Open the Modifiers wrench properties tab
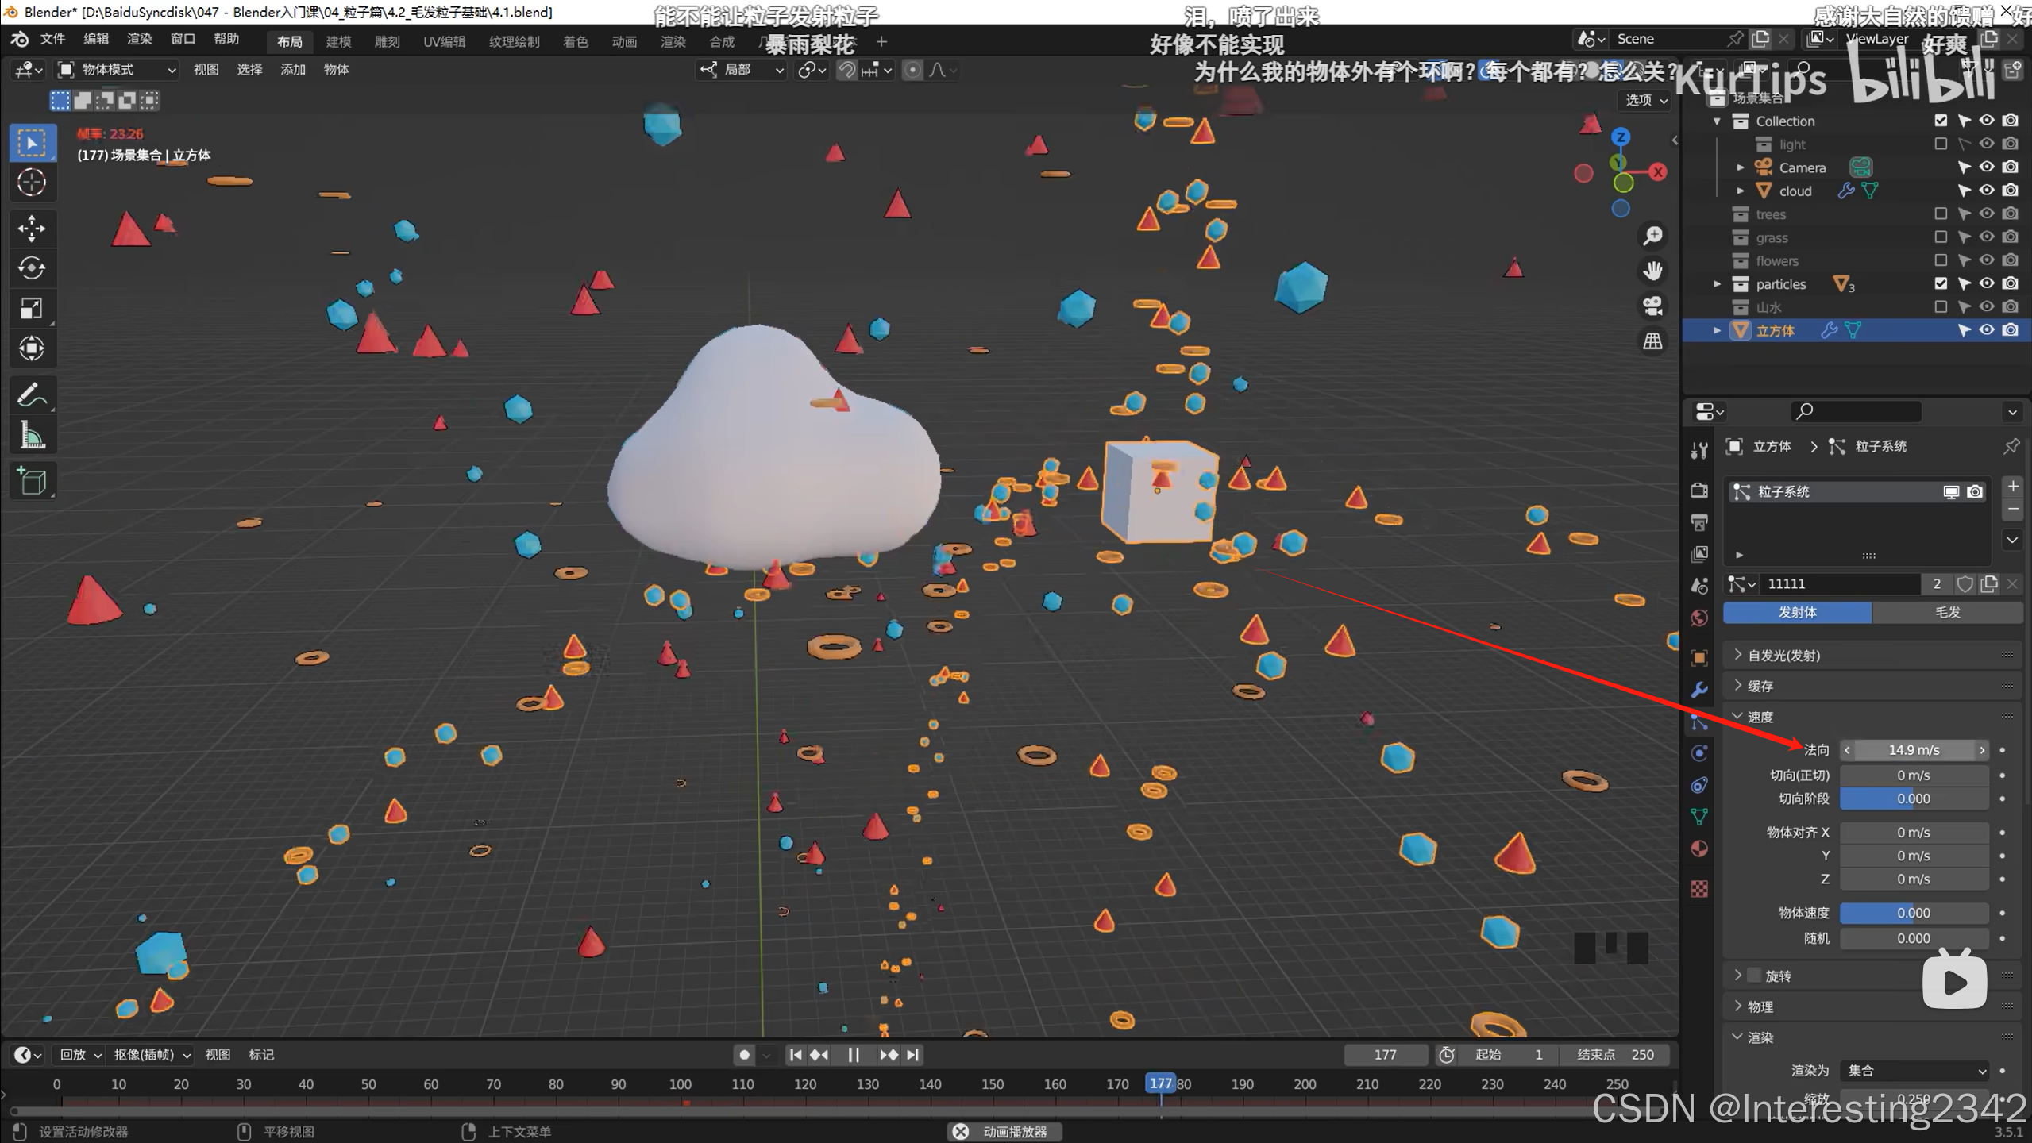This screenshot has height=1143, width=2032. coord(1699,690)
